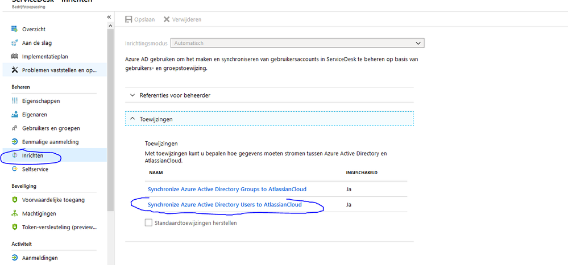Image resolution: width=568 pixels, height=265 pixels.
Task: Click the Inrichten sync icon
Action: click(x=14, y=155)
